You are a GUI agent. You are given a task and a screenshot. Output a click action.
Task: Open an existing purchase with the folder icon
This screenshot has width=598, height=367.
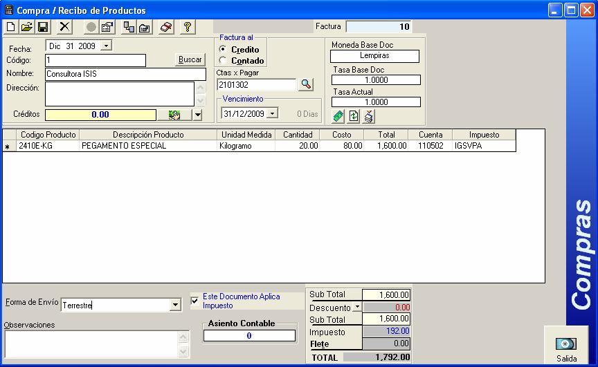tap(27, 27)
